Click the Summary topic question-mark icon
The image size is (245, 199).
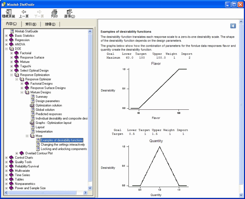[32, 97]
